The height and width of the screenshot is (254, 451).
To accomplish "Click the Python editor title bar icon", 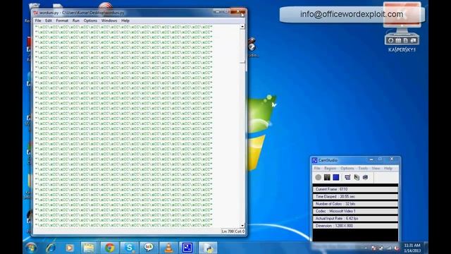I will click(x=36, y=13).
